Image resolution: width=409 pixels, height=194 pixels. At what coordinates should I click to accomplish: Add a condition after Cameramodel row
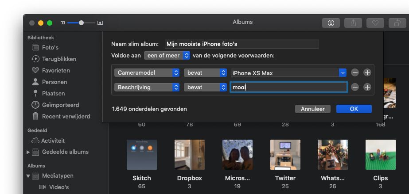(x=367, y=73)
